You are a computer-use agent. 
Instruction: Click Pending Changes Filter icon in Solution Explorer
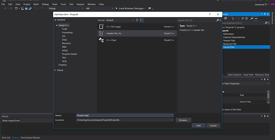[x=233, y=18]
